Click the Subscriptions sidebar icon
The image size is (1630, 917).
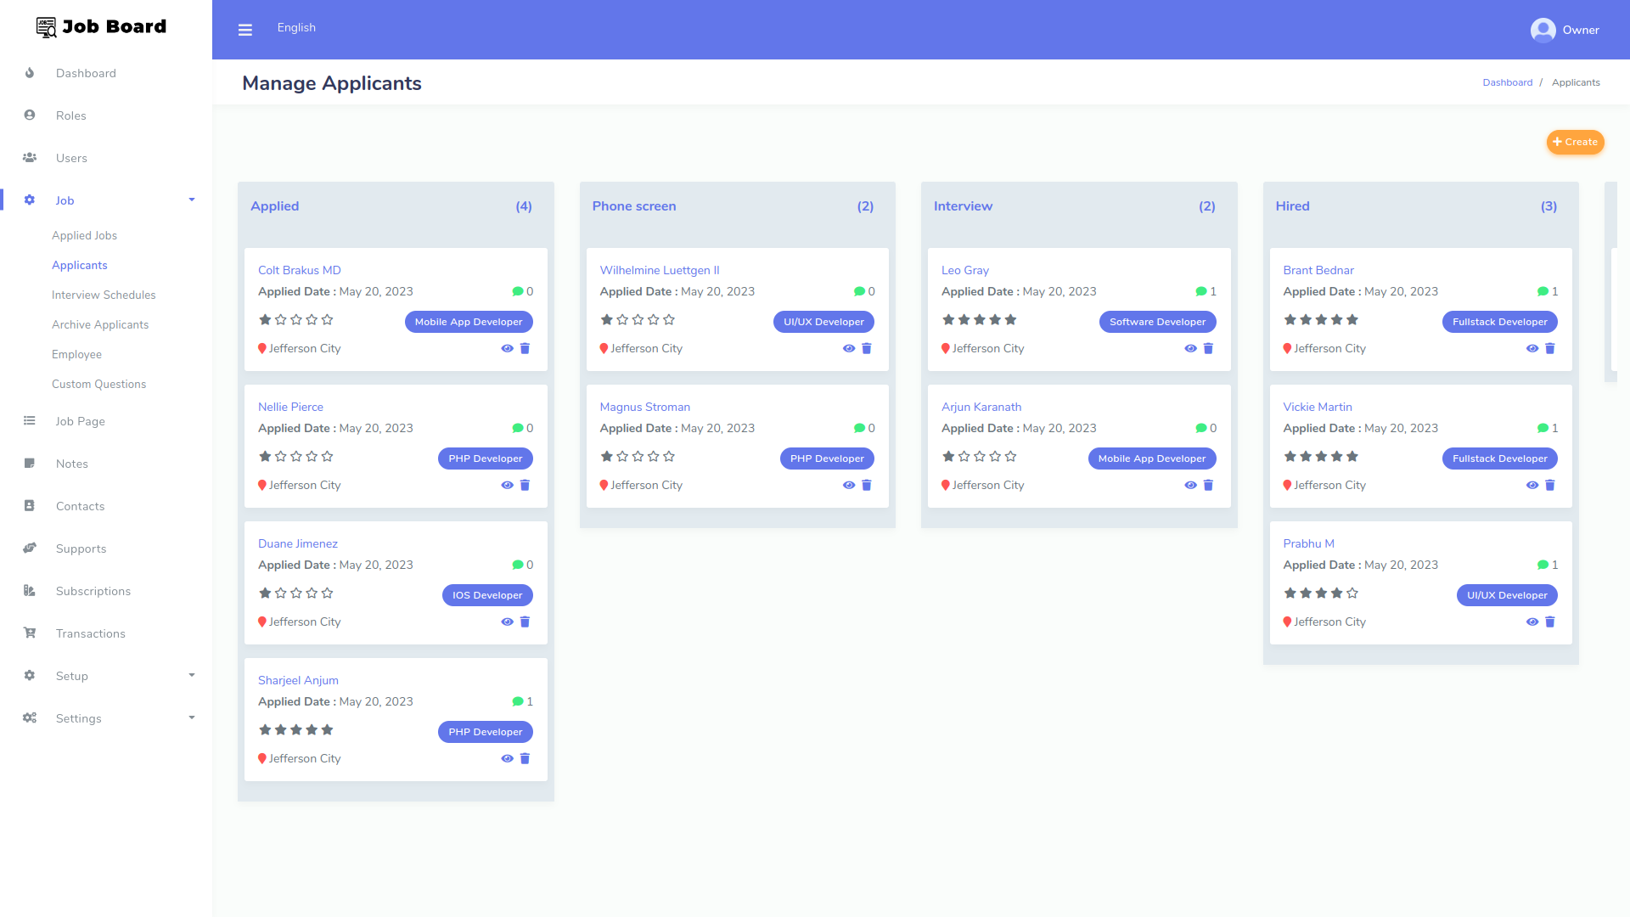click(x=30, y=591)
